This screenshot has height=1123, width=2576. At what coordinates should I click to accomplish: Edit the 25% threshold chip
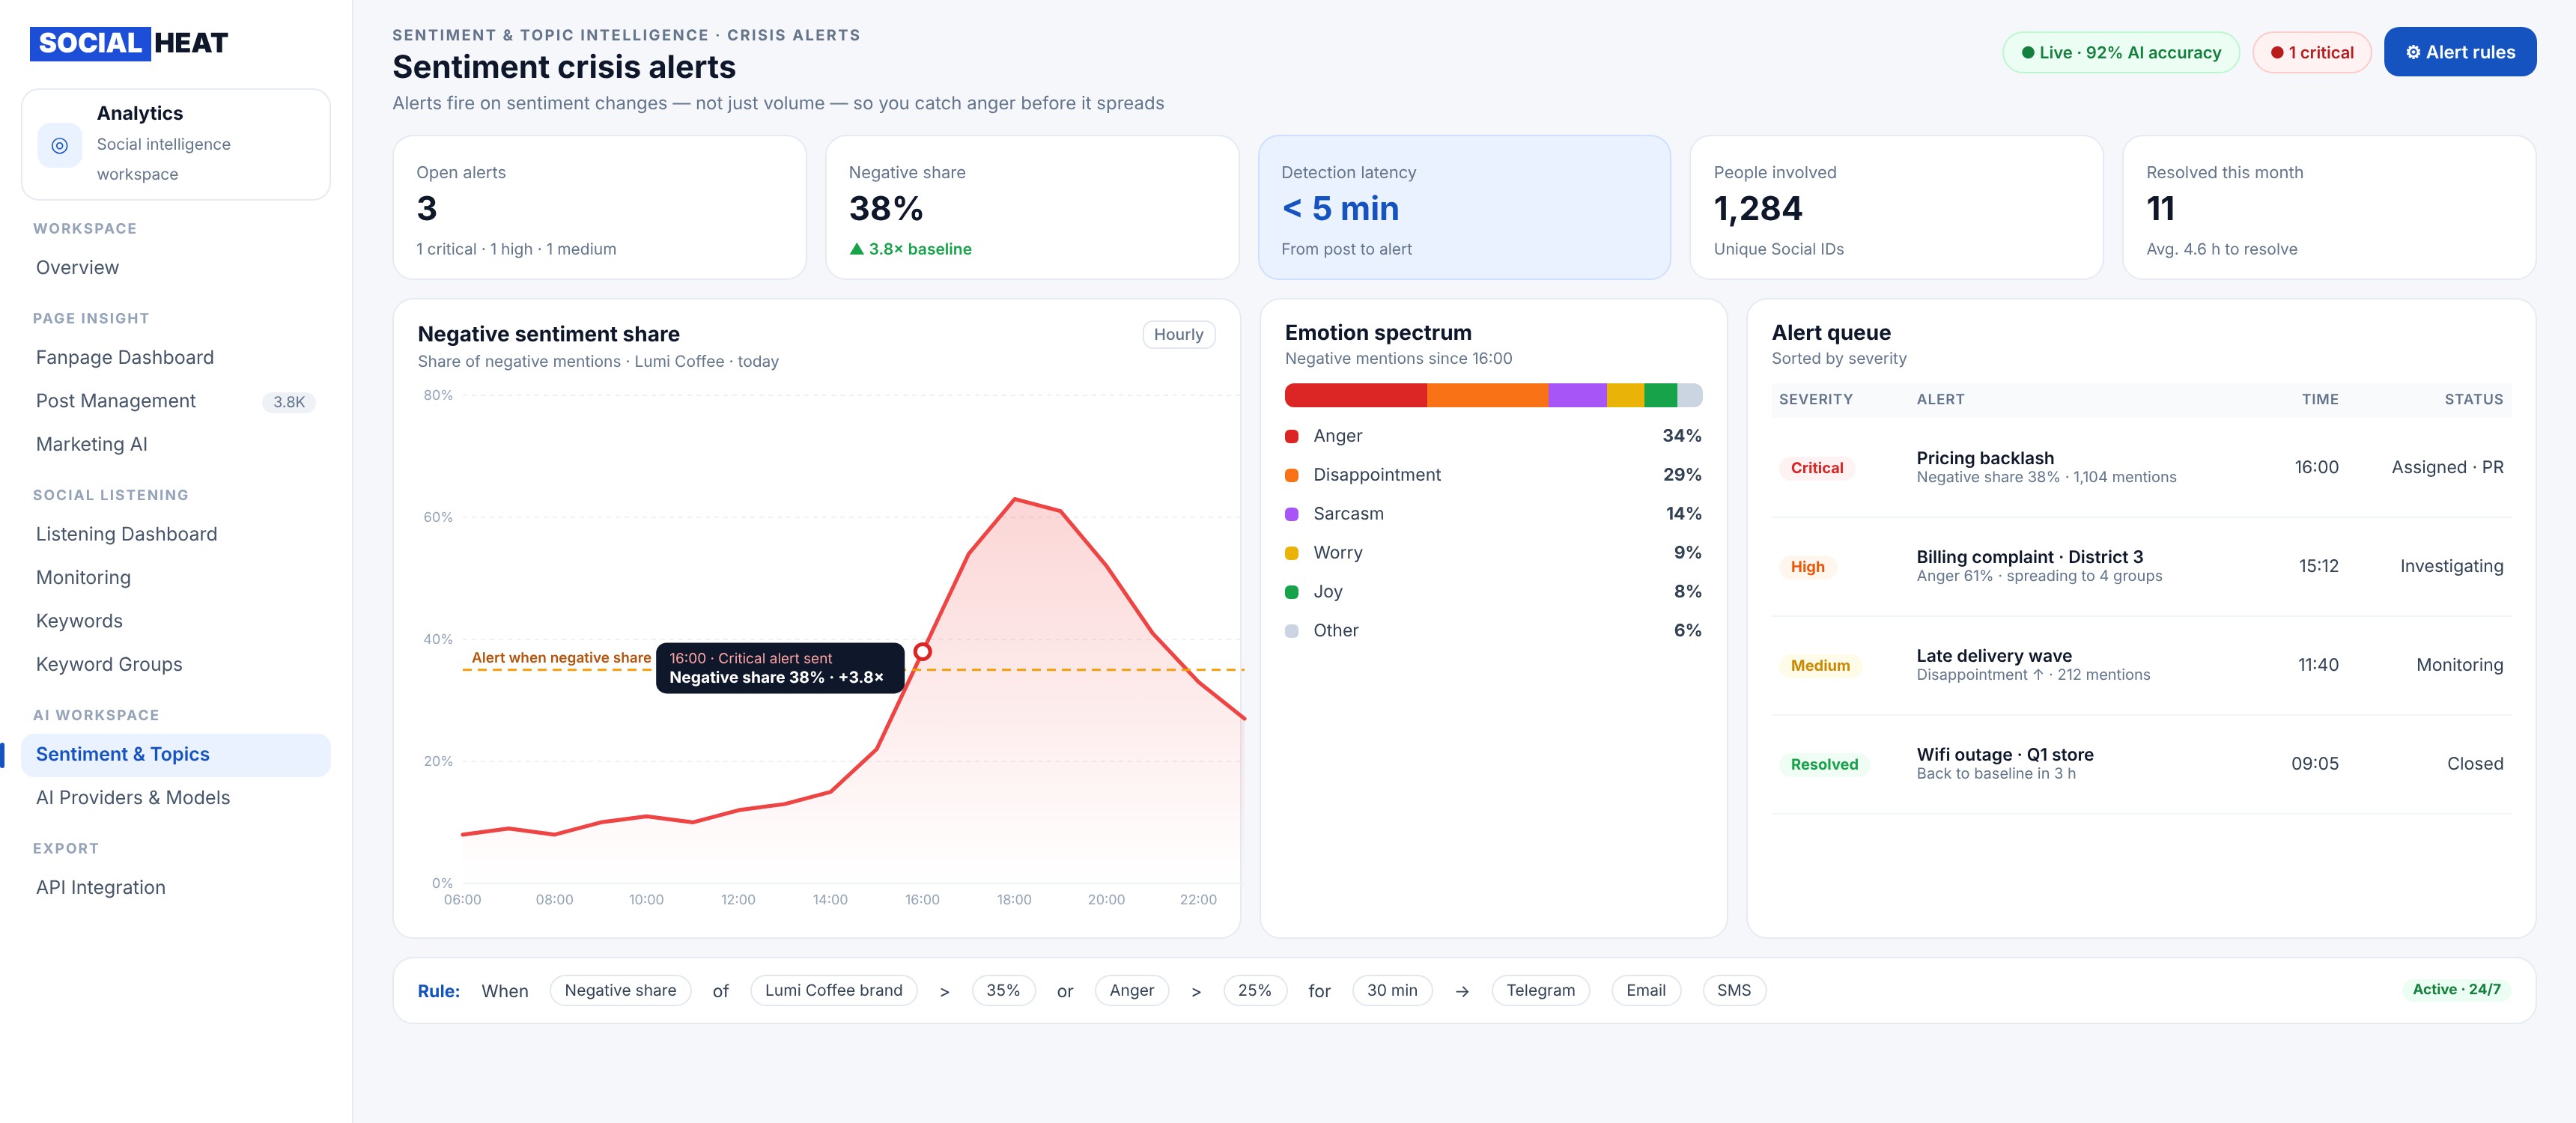point(1254,990)
